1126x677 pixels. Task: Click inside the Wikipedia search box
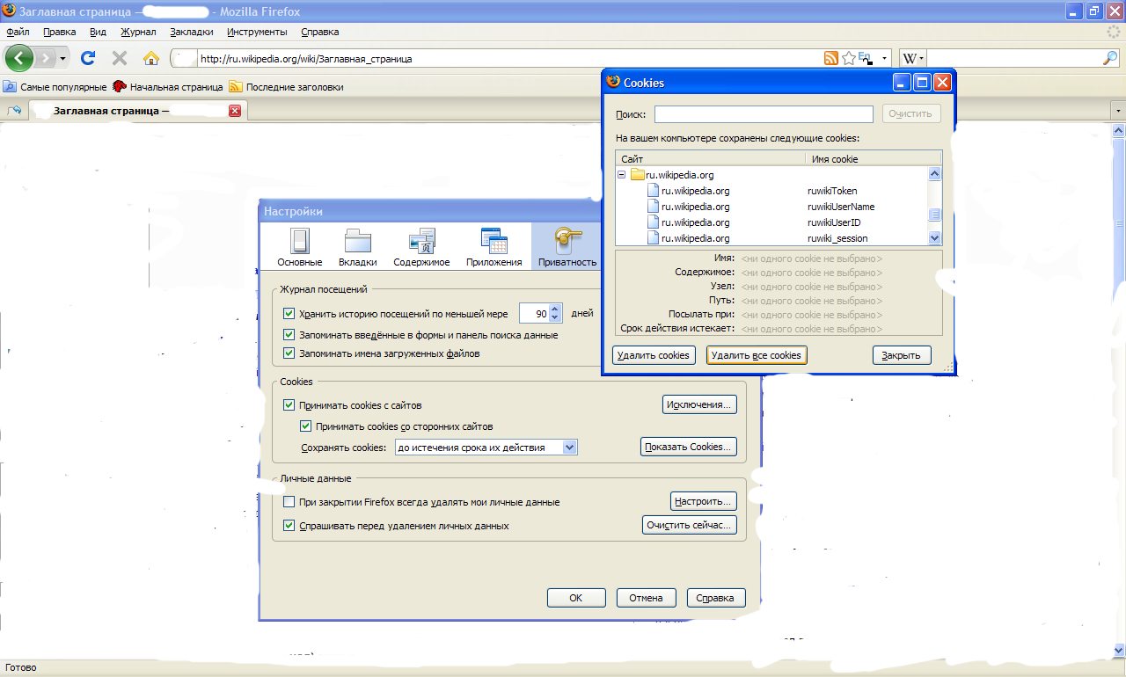point(1013,58)
